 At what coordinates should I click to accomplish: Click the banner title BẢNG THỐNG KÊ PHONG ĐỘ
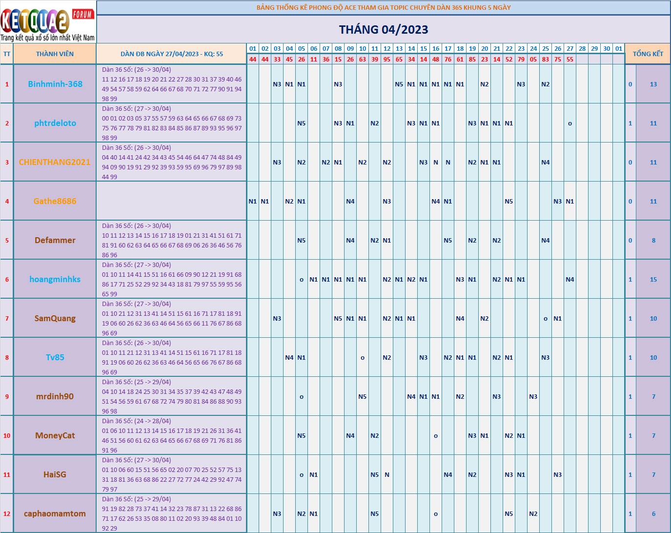384,8
